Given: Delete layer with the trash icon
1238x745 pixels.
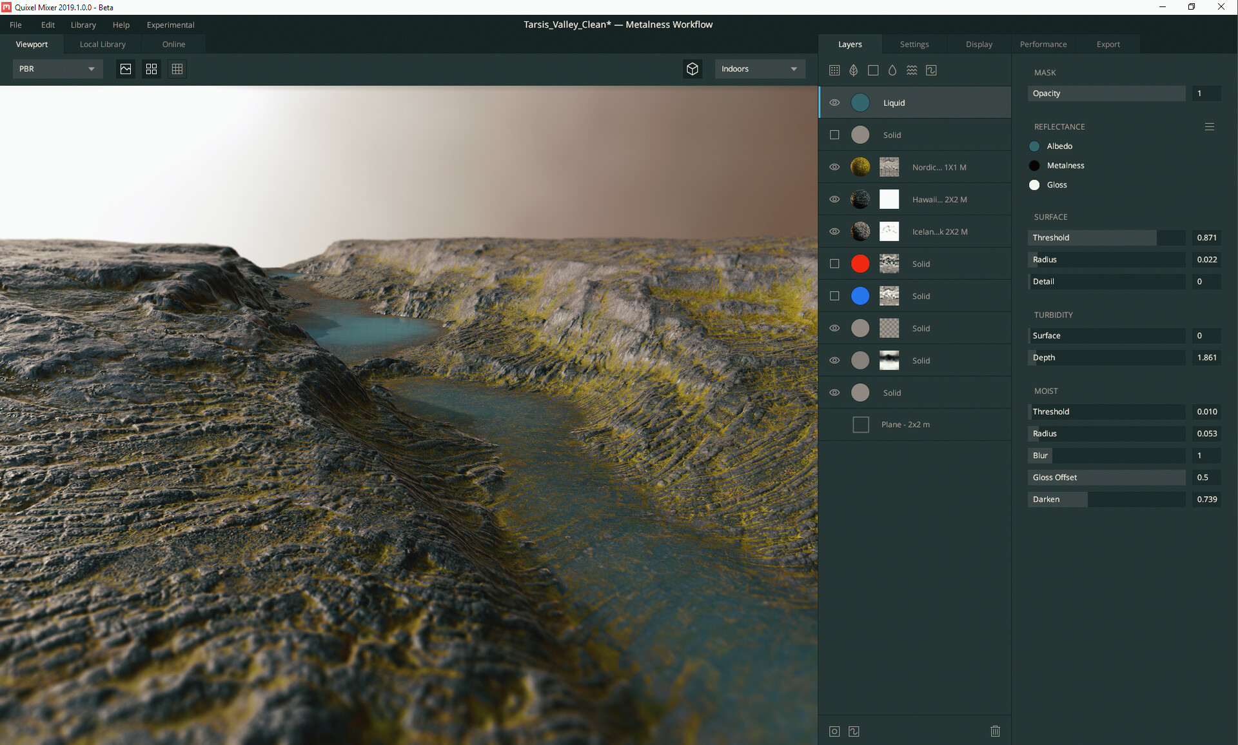Looking at the screenshot, I should click(995, 731).
